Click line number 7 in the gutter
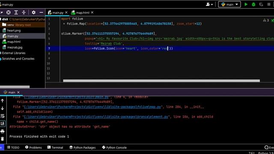Image resolution: width=274 pixels, height=154 pixels. 49,48
